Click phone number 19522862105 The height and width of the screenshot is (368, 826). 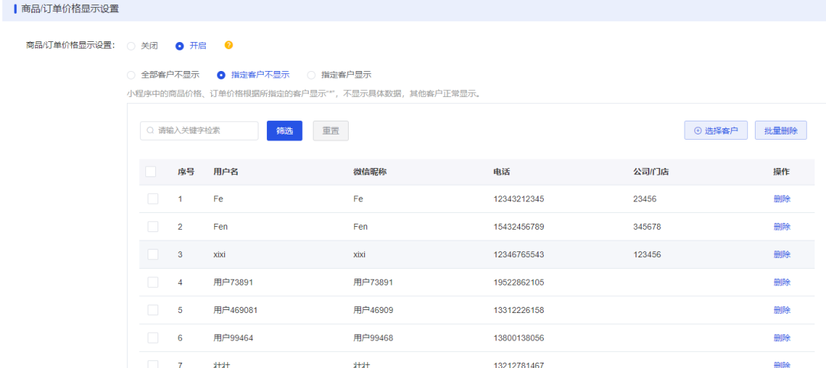(519, 282)
